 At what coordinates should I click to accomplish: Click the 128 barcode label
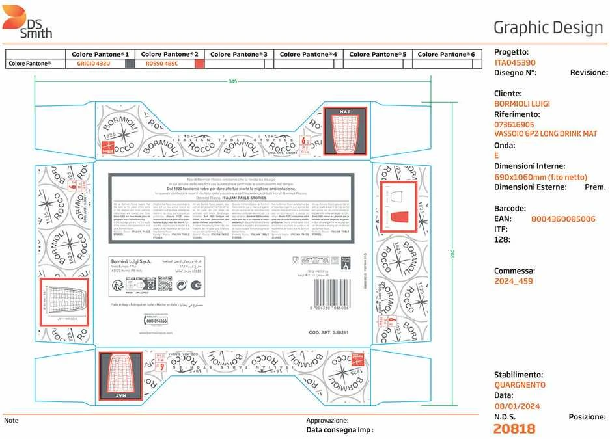point(502,240)
